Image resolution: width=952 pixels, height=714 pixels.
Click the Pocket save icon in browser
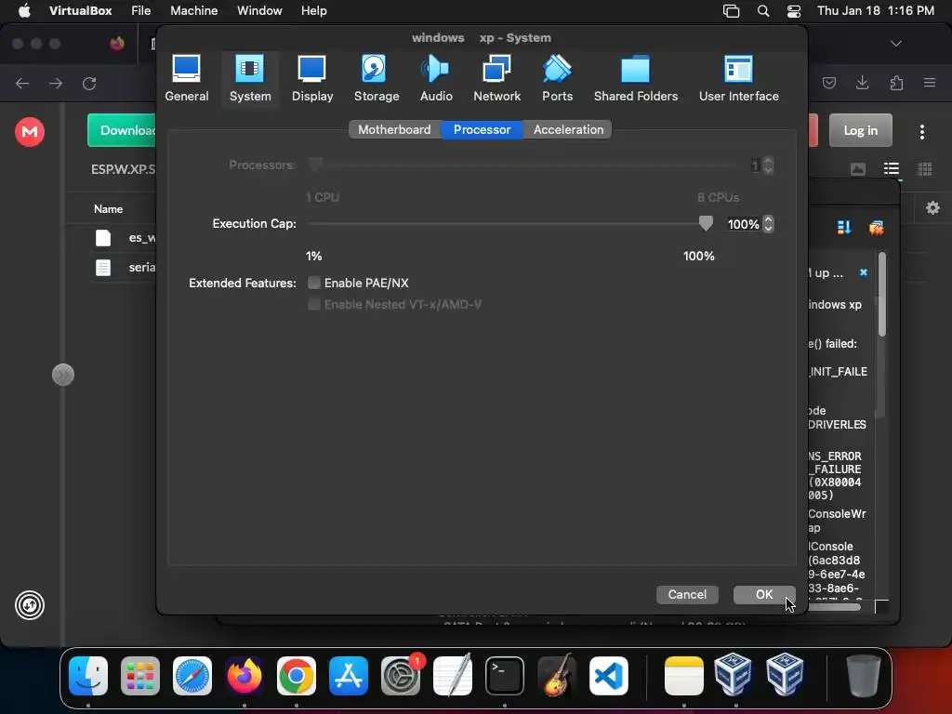(x=828, y=83)
